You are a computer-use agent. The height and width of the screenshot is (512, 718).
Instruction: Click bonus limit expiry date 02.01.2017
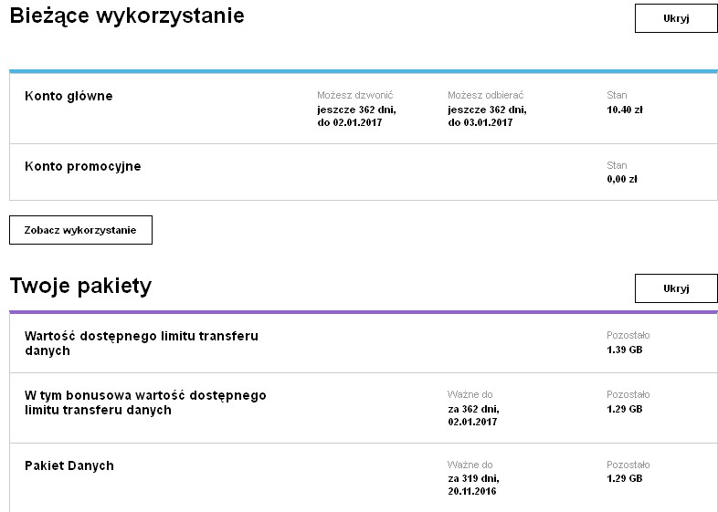(473, 422)
